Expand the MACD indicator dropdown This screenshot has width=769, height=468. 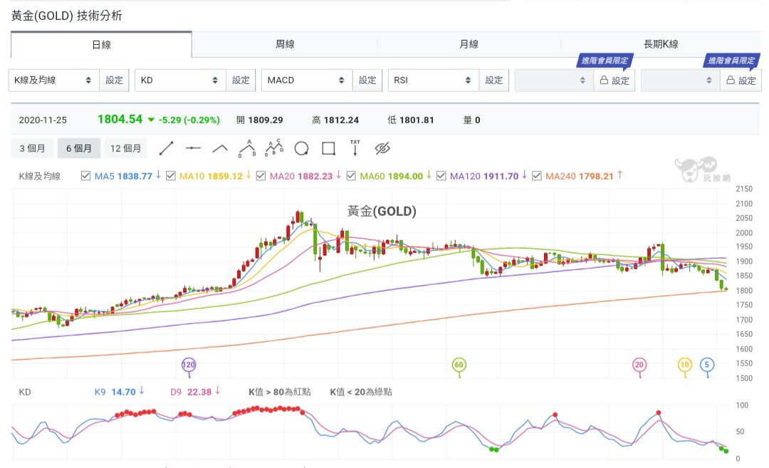(307, 80)
